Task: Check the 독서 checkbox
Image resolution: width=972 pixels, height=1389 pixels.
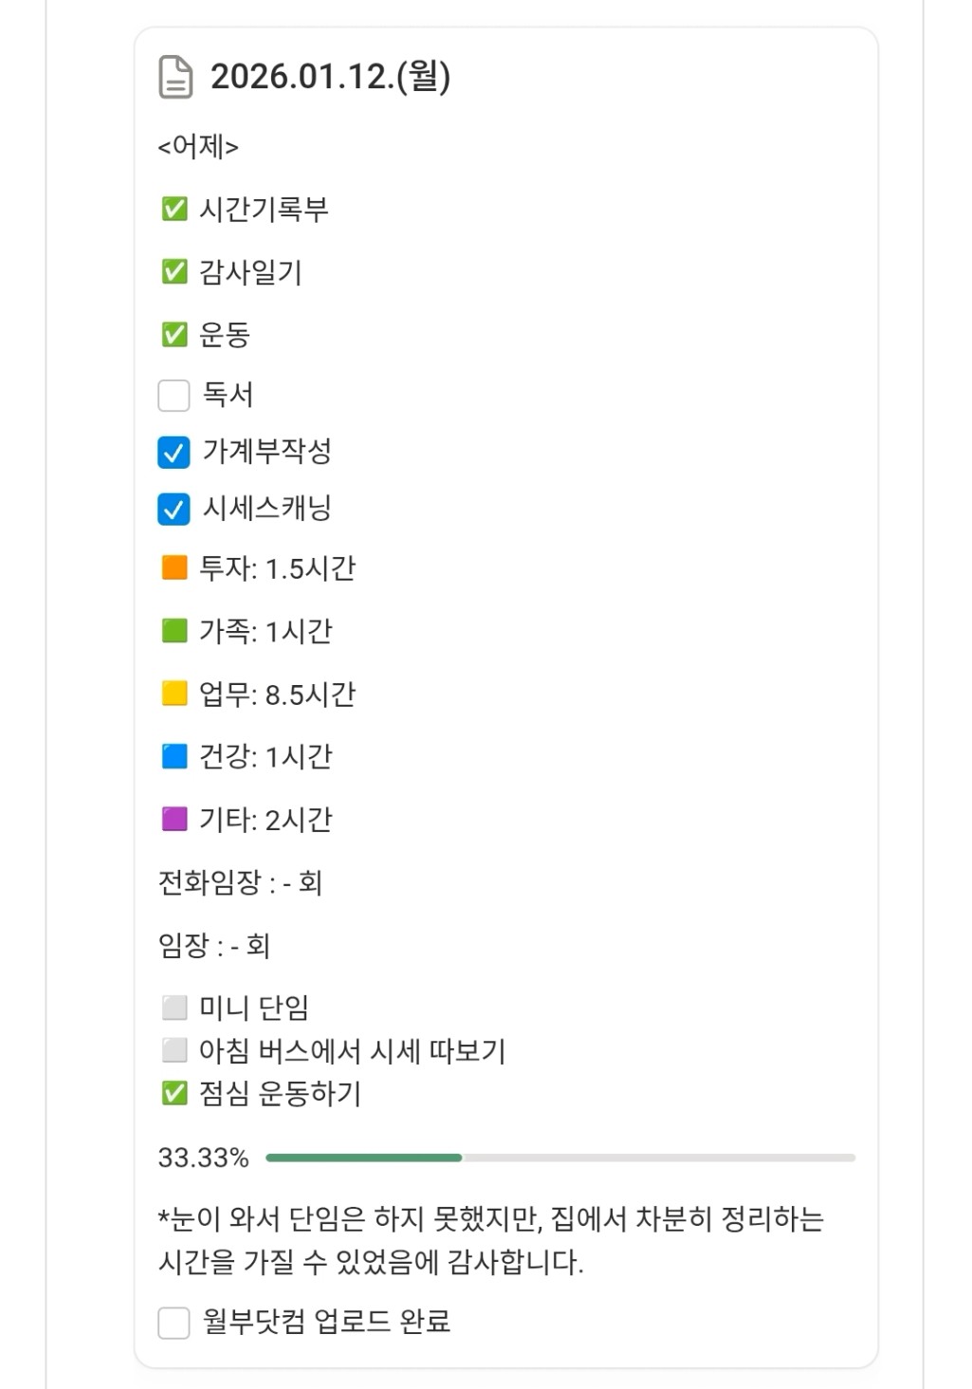Action: point(174,396)
